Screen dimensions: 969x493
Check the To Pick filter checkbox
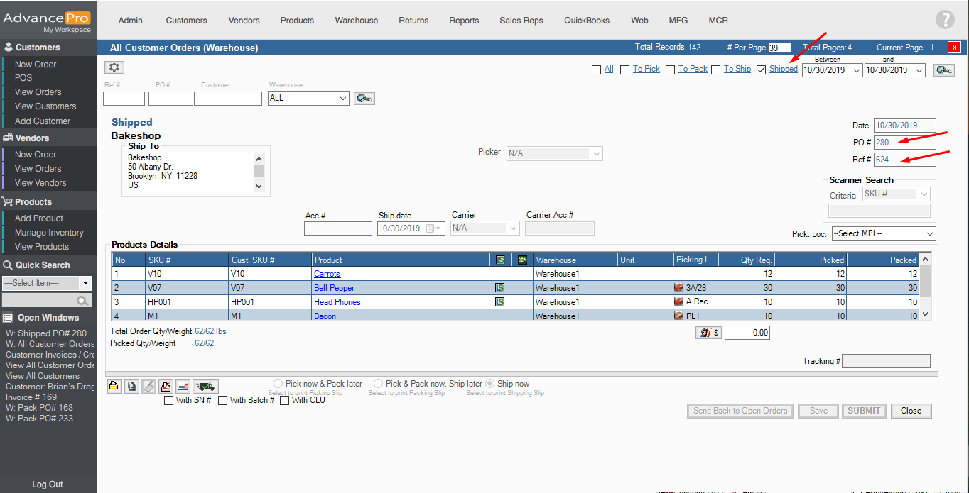coord(625,70)
